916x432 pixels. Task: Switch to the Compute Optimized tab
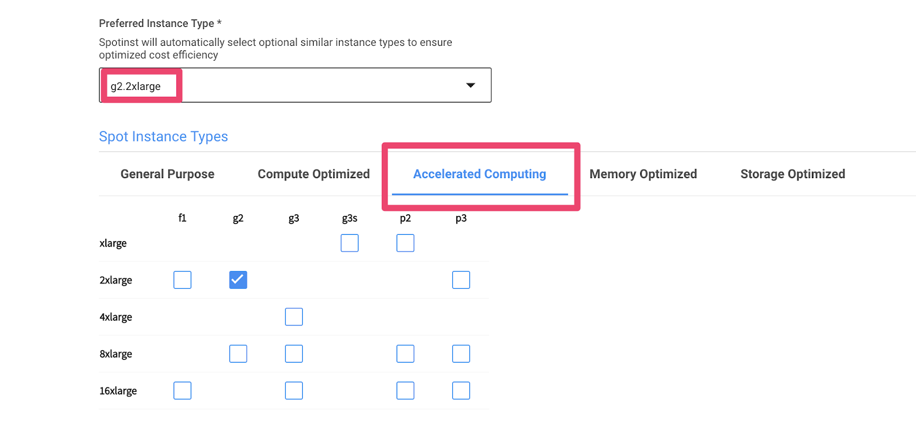(x=314, y=174)
